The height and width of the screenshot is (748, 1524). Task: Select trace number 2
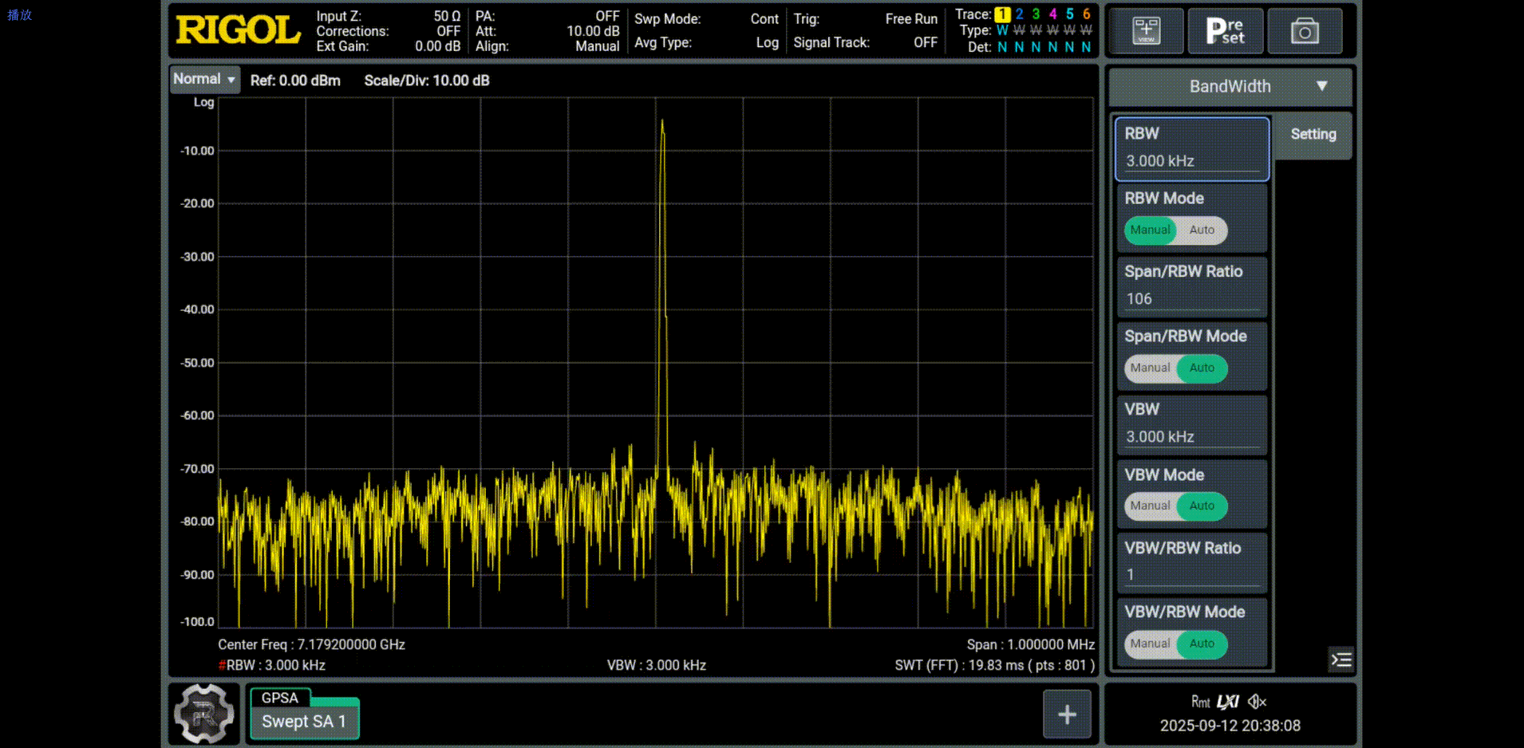1019,14
